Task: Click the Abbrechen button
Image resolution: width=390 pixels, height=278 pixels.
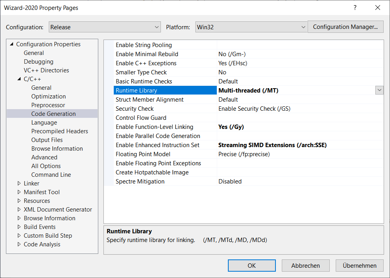Action: point(305,266)
